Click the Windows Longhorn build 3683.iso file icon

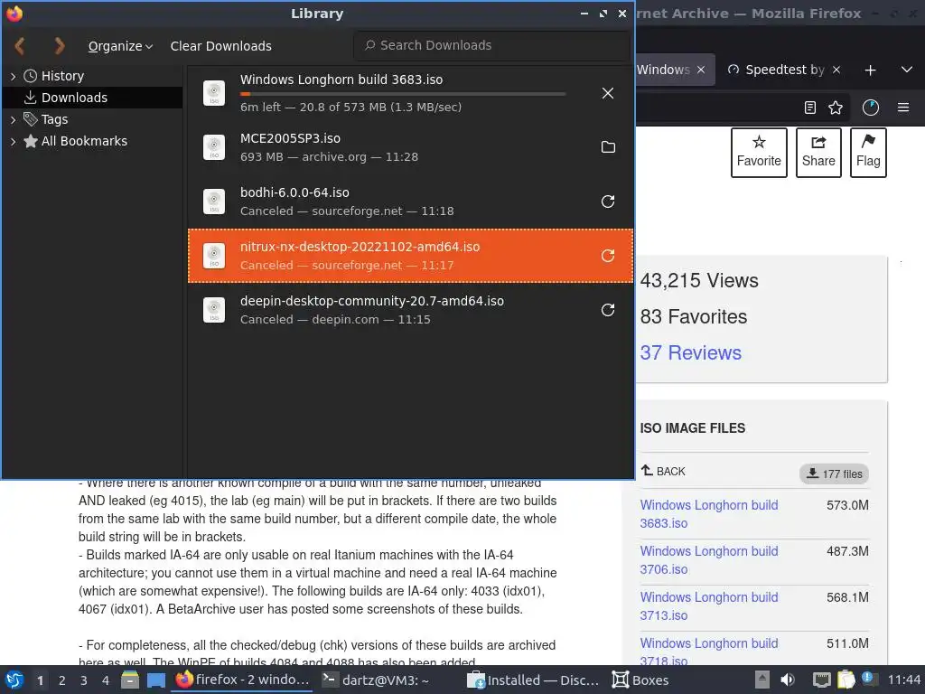[214, 93]
